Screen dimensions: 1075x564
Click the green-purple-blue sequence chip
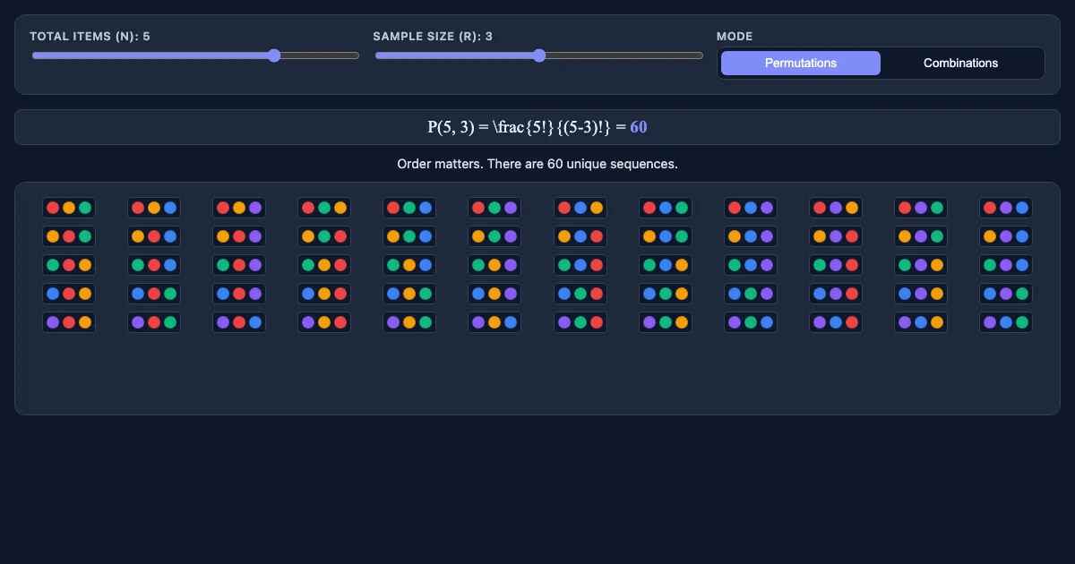pyautogui.click(x=1006, y=265)
